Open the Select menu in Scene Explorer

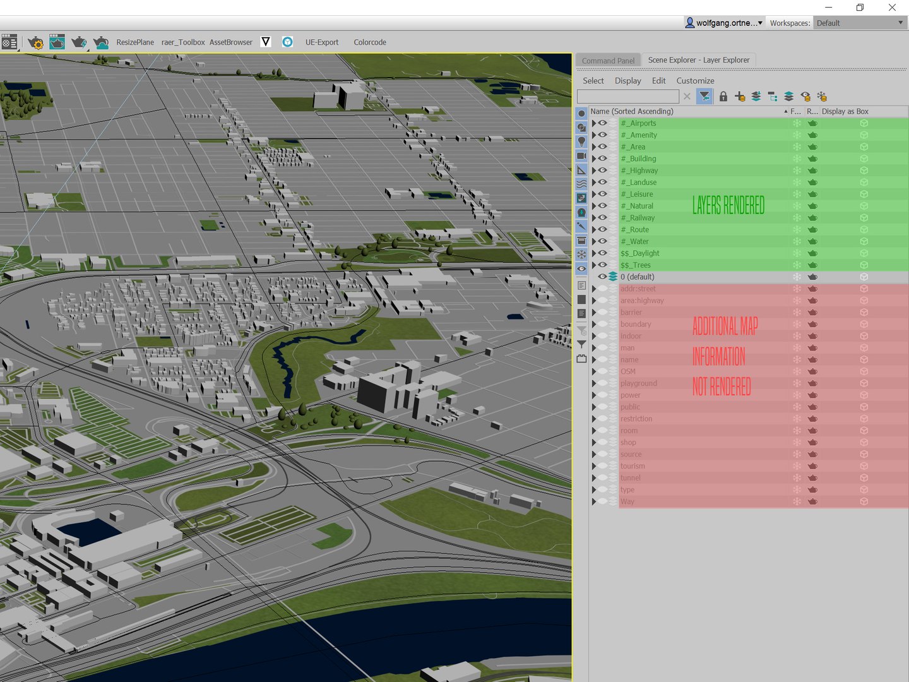593,81
